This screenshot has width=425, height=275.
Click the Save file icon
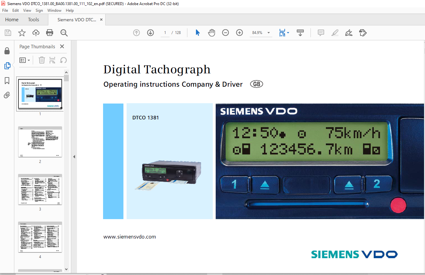(8, 33)
